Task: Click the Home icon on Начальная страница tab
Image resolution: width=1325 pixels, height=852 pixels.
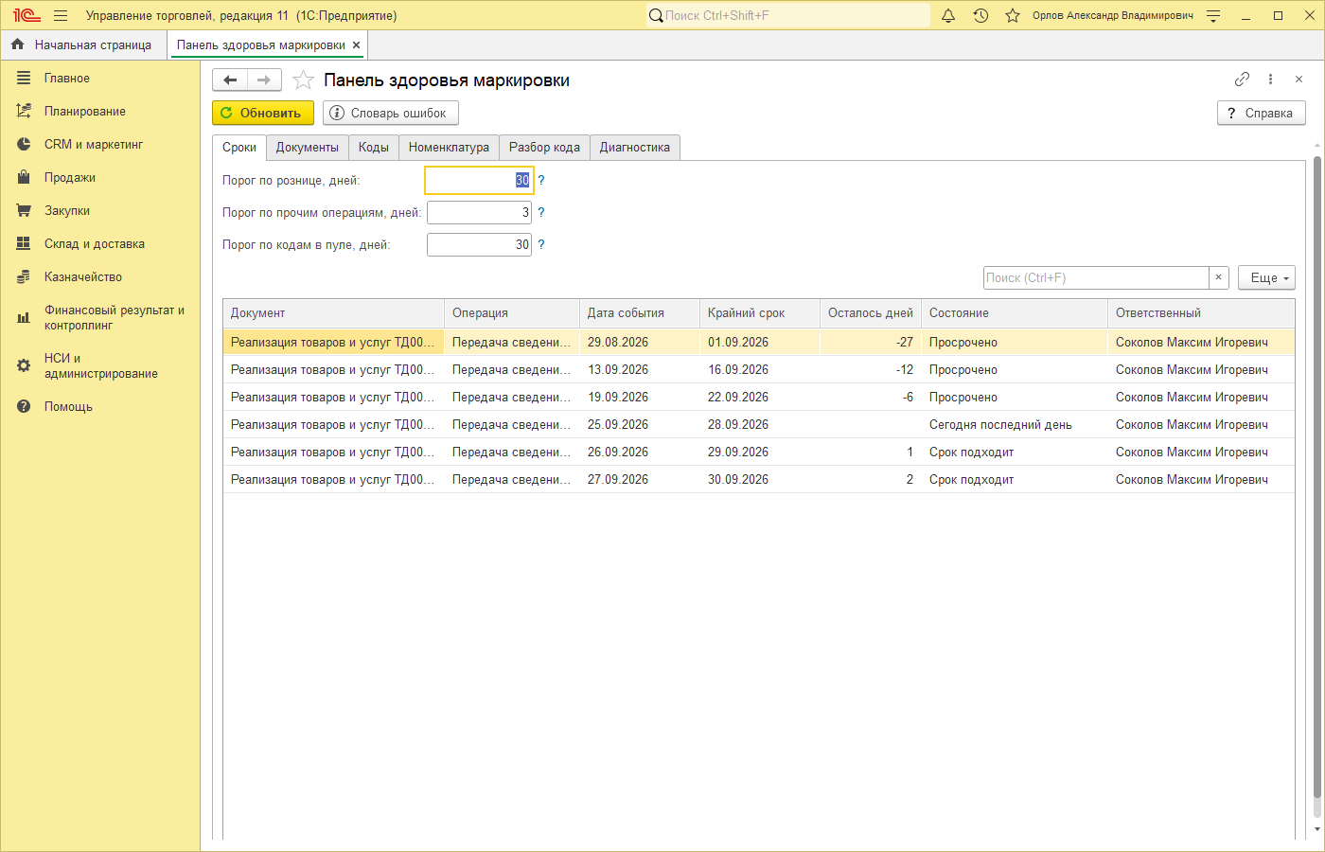Action: click(x=17, y=44)
